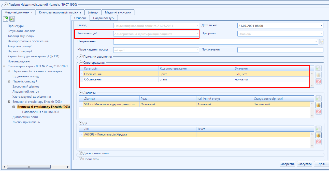
Task: Click the edit icon beside the Дії grid
Action: click(318, 135)
